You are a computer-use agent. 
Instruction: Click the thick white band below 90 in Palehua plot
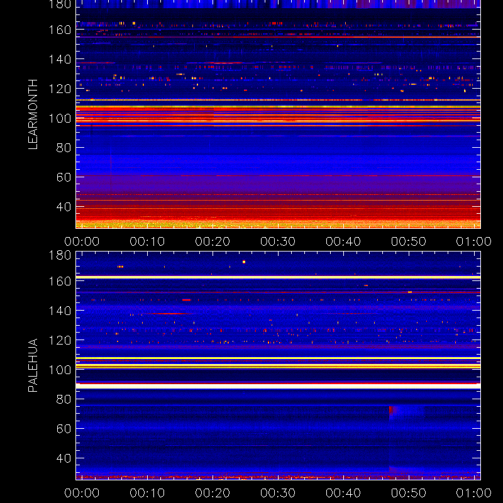(x=278, y=386)
